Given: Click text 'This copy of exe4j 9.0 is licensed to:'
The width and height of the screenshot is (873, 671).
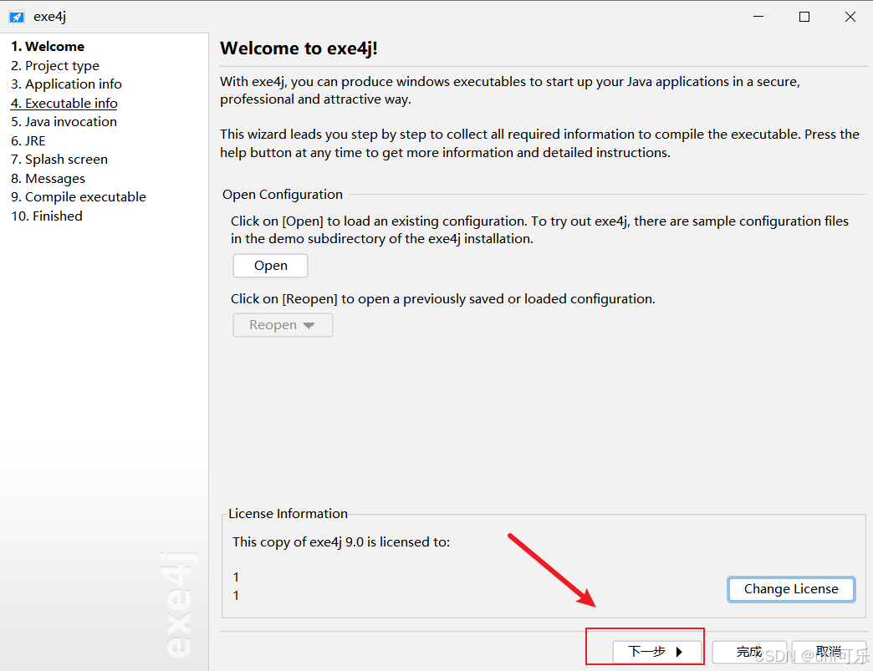Looking at the screenshot, I should 341,542.
